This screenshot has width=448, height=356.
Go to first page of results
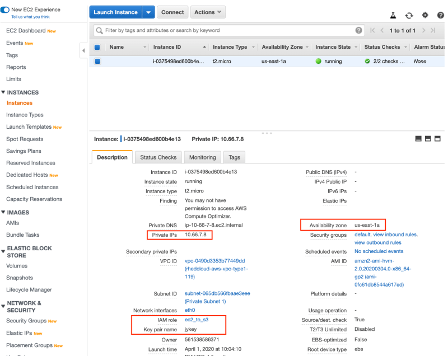point(372,30)
